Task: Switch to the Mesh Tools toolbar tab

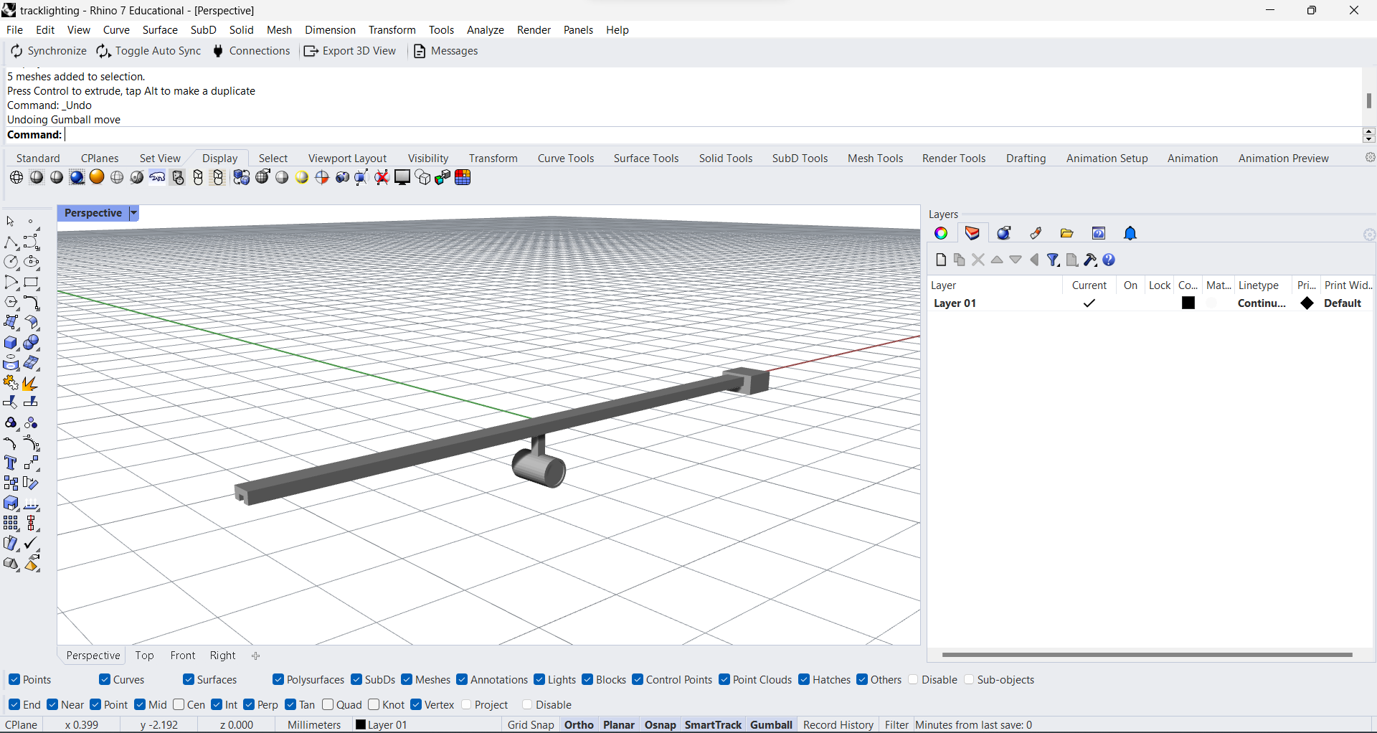Action: pos(875,158)
